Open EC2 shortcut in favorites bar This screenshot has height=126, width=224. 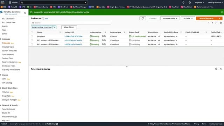(x=3, y=7)
